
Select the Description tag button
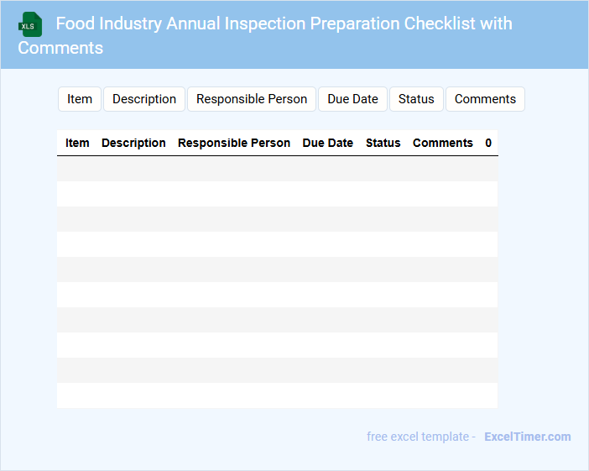tap(144, 99)
